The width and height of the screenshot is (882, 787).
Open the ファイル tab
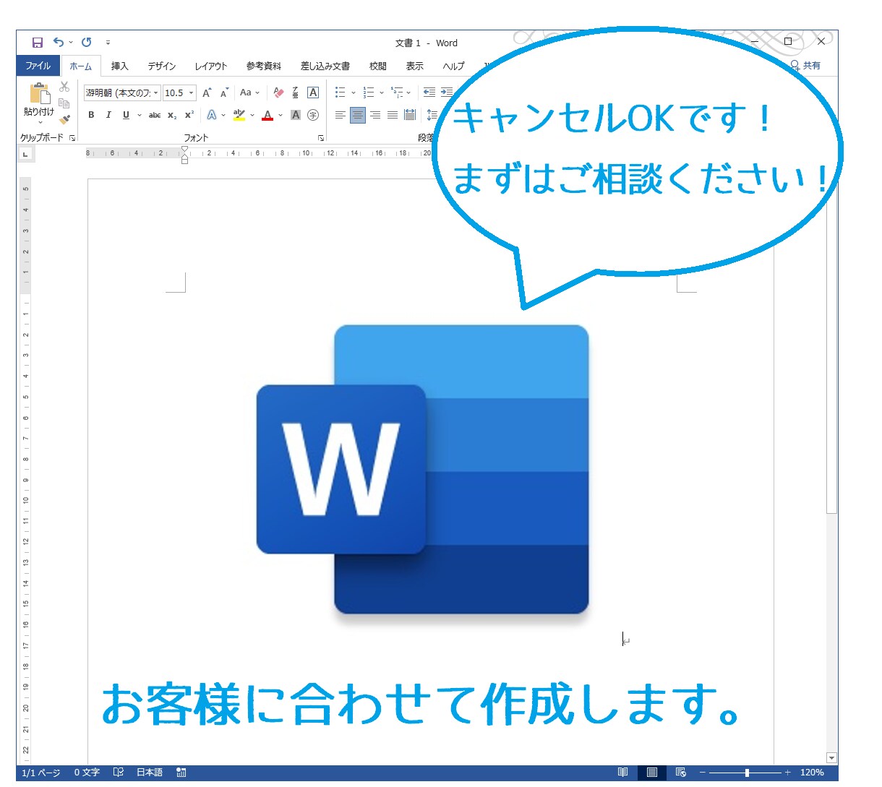pos(38,66)
